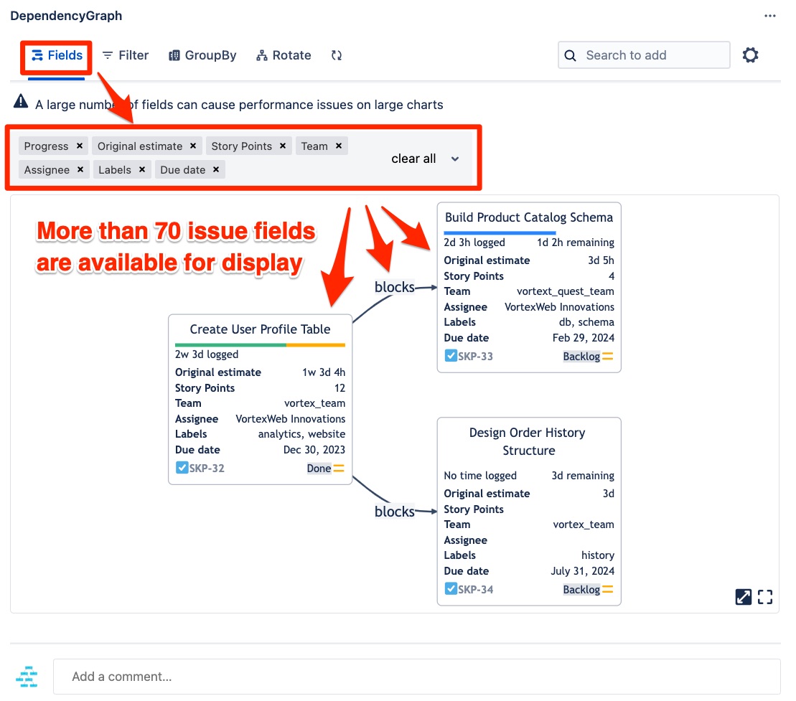
Task: Click the user avatar beside comment box
Action: (x=27, y=677)
